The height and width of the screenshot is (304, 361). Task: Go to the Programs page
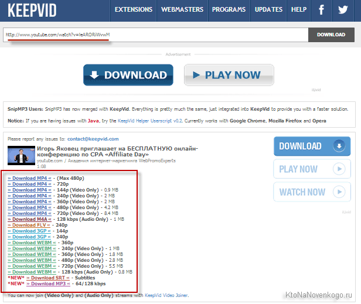pyautogui.click(x=229, y=10)
